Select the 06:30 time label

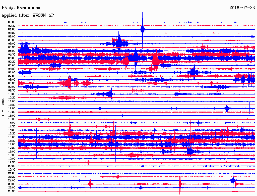[x=12, y=69]
